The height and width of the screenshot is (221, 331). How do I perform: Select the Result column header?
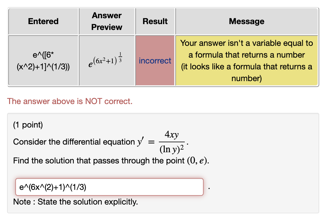[155, 21]
